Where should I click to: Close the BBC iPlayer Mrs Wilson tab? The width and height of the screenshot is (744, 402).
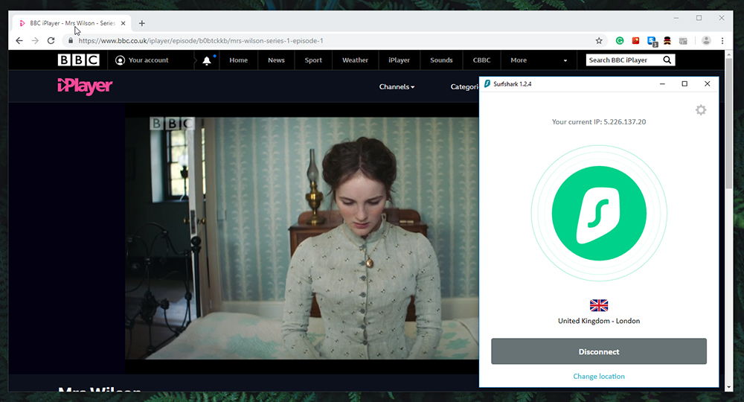[x=123, y=23]
